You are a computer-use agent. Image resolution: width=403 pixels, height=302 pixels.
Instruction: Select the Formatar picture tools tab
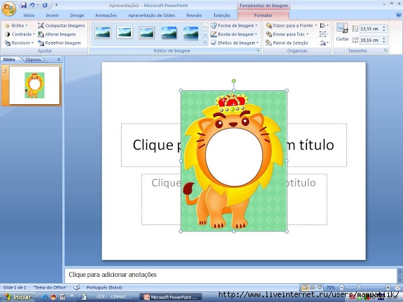(x=263, y=15)
